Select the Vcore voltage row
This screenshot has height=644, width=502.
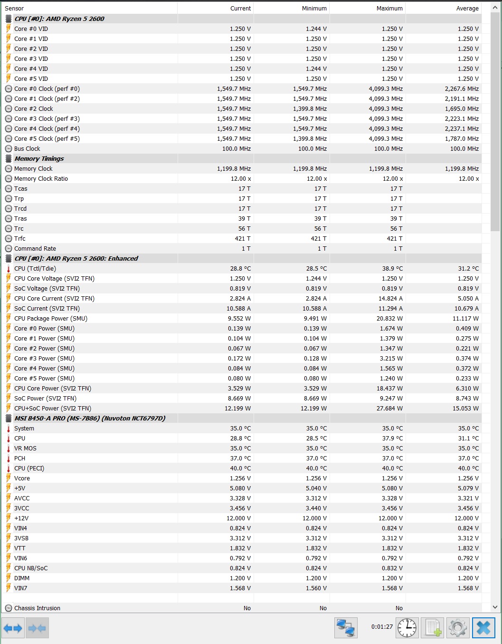[x=22, y=478]
